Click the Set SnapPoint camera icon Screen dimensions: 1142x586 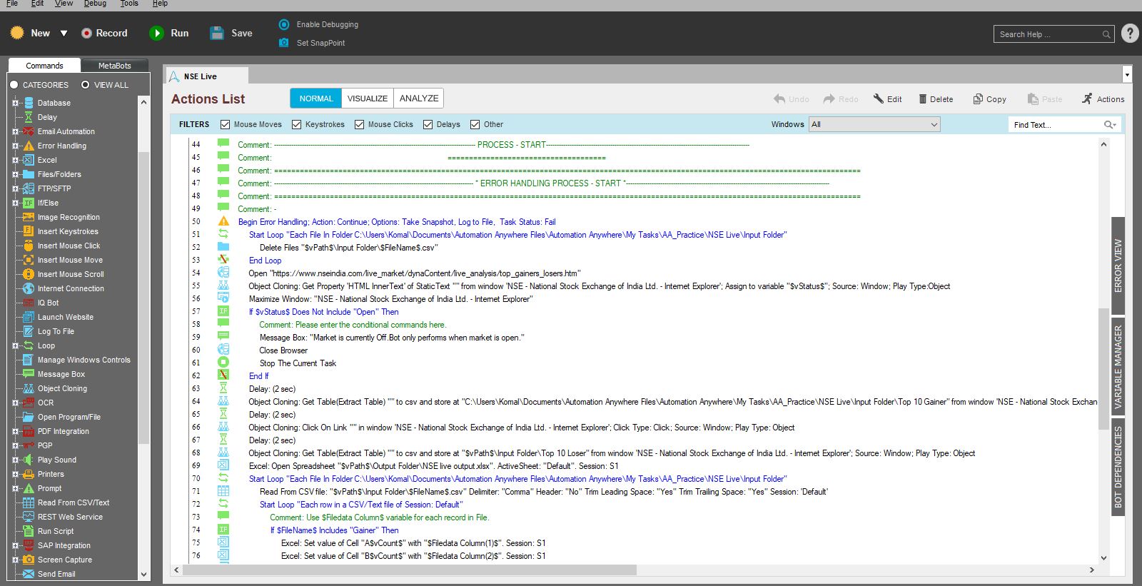[x=284, y=43]
